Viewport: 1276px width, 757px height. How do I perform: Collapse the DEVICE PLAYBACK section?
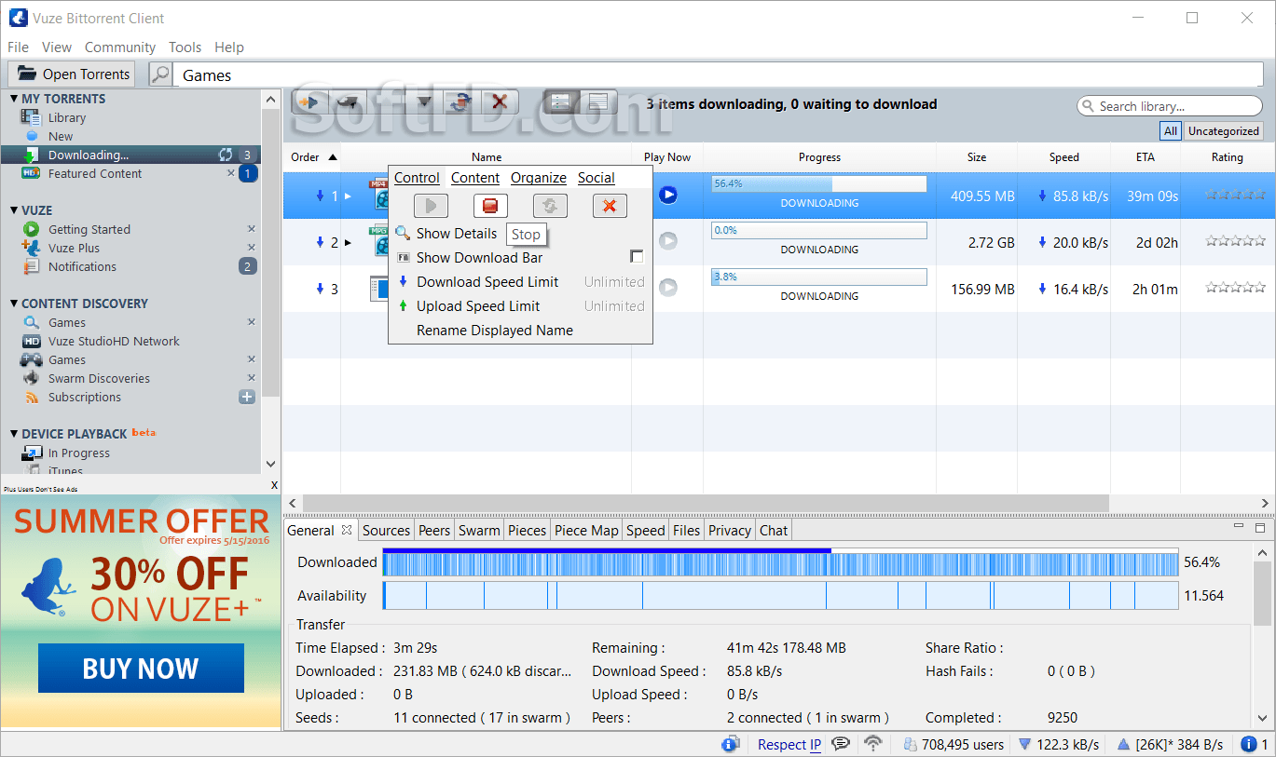tap(14, 434)
